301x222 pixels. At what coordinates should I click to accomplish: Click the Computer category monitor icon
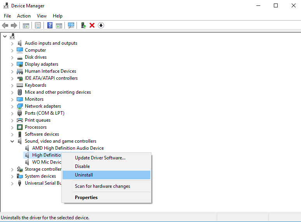point(19,50)
